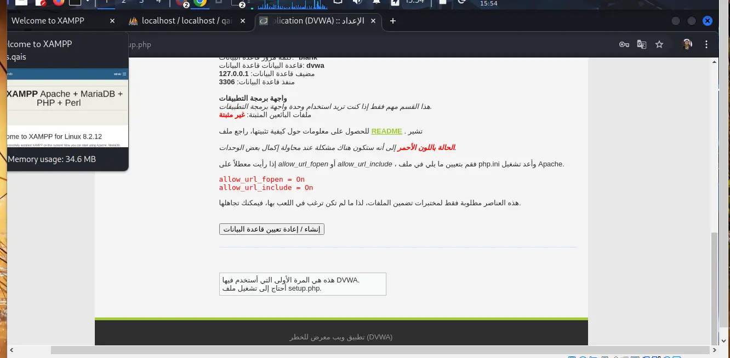Switch to workspace 4 in the panel

click(x=159, y=2)
